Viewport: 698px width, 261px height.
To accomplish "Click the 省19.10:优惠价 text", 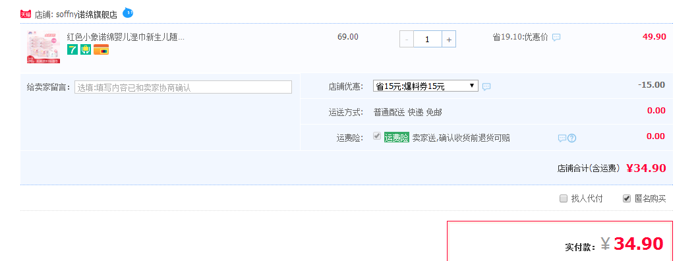I will [520, 38].
